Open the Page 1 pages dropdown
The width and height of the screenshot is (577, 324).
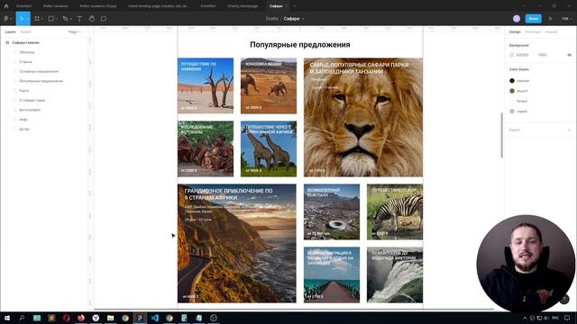75,32
